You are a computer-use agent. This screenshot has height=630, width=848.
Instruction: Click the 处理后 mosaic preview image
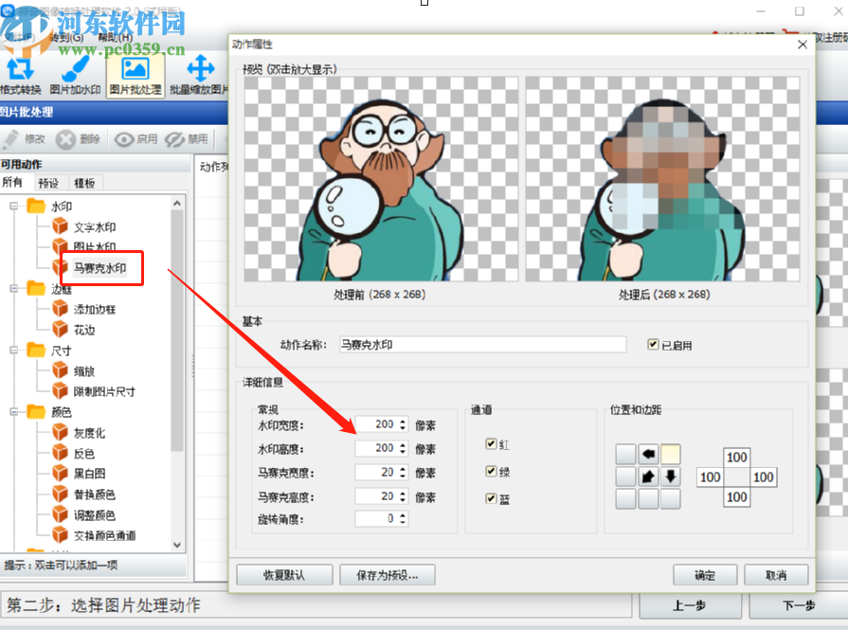point(662,178)
